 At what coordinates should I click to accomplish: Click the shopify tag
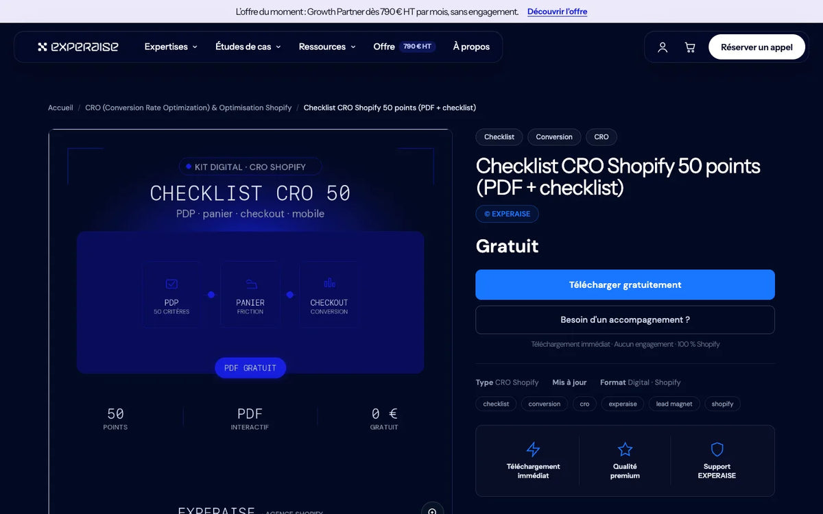click(x=722, y=404)
